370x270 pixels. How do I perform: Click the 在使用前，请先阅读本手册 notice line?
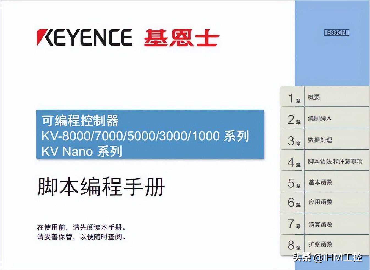[81, 227]
